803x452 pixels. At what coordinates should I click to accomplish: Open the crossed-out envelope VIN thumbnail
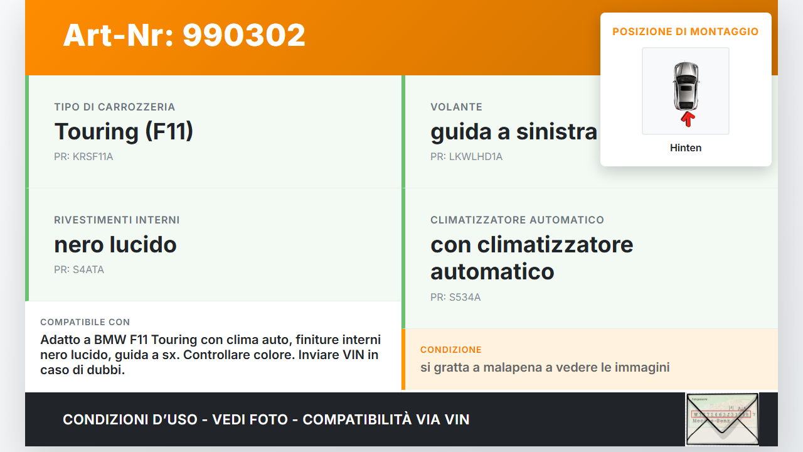722,419
